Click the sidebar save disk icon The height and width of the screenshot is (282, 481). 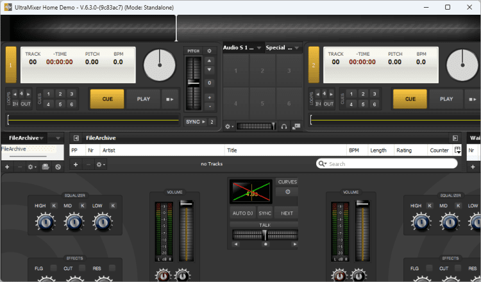tap(46, 167)
